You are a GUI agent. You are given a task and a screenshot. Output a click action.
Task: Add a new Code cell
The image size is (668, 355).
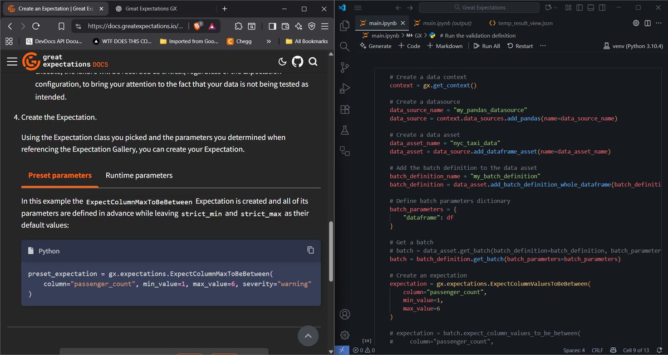click(409, 46)
